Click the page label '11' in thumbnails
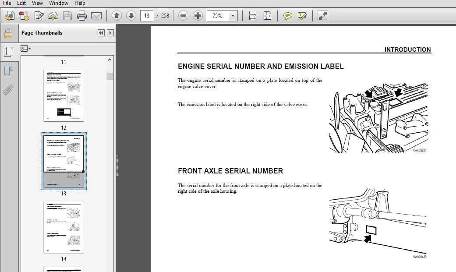Viewport: 456px width, 272px height. [64, 62]
